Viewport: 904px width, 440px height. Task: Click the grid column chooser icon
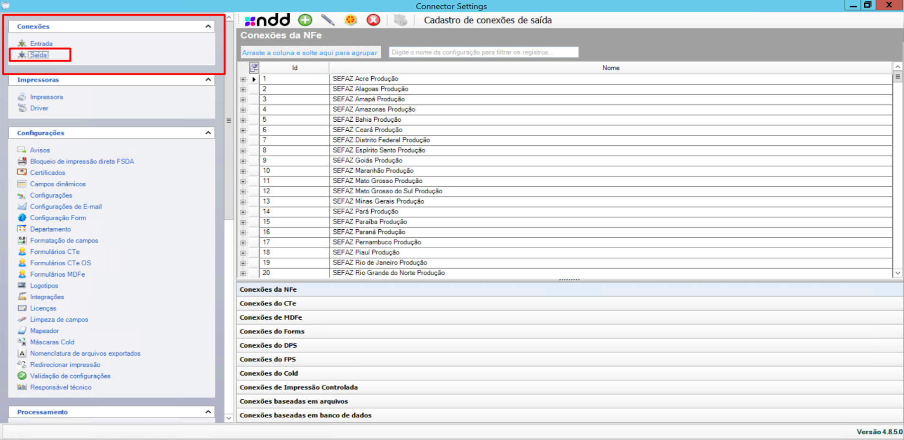(254, 68)
